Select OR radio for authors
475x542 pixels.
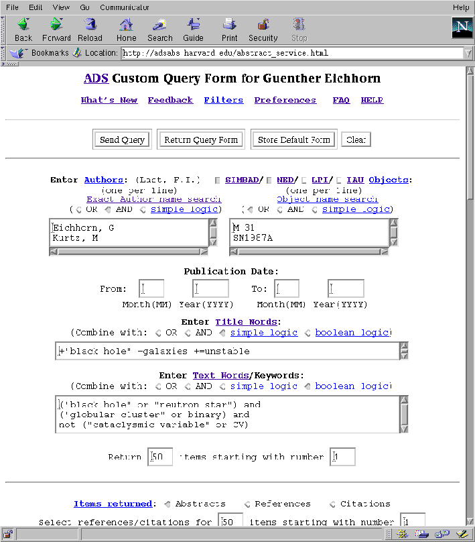coord(78,209)
